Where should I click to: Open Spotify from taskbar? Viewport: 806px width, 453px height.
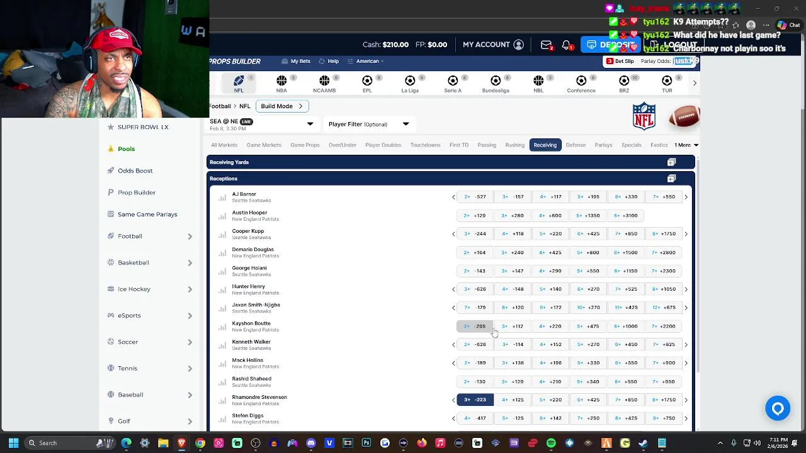pyautogui.click(x=551, y=443)
